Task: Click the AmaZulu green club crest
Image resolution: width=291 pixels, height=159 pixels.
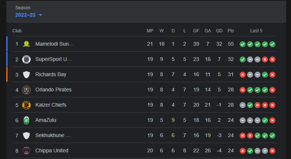Action: [x=26, y=120]
